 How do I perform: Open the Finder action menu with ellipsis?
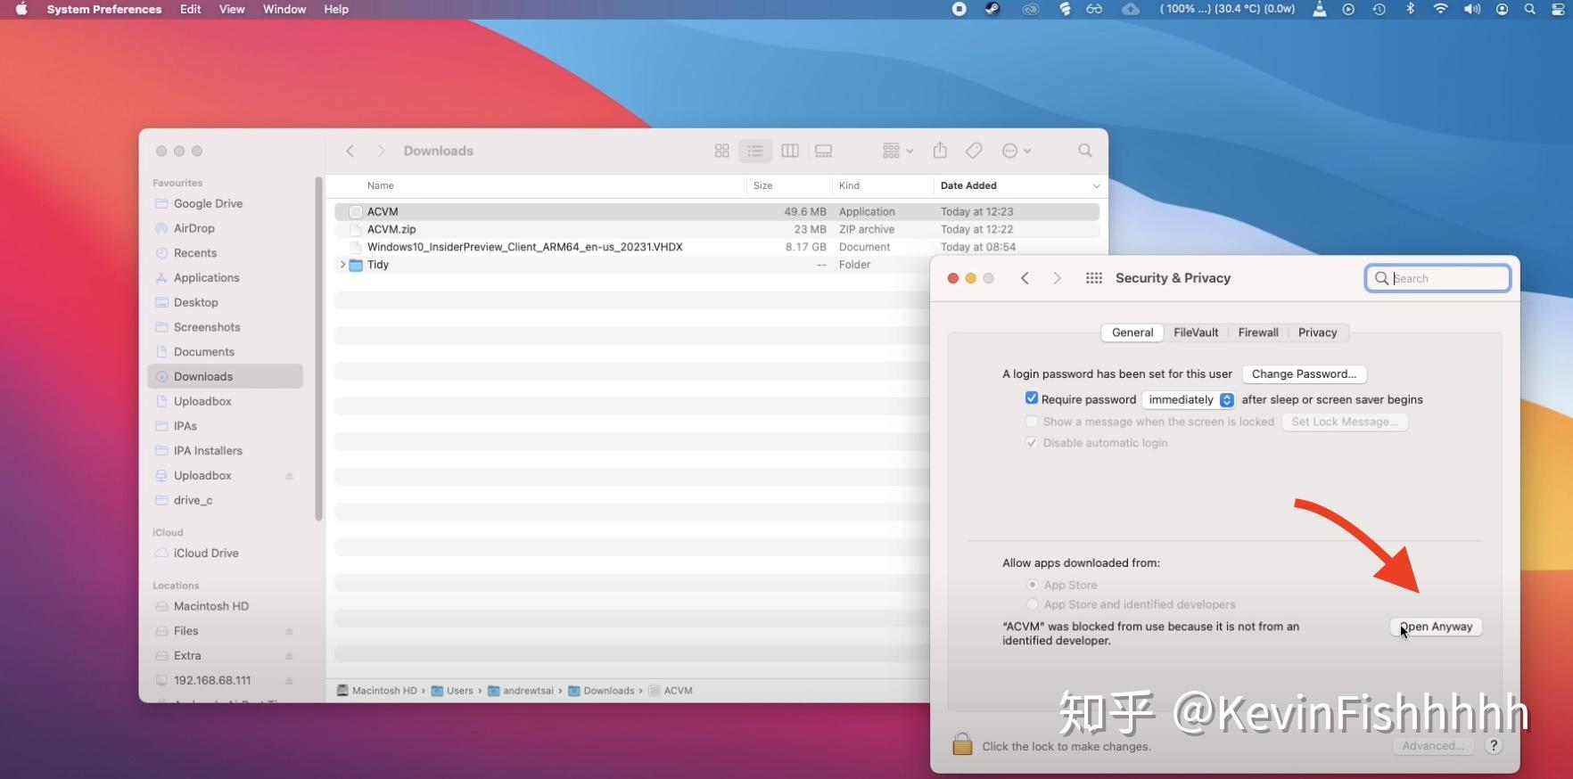1017,151
